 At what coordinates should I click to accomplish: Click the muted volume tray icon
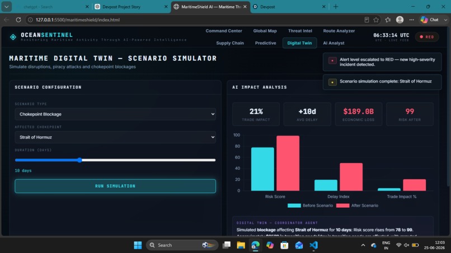[x=406, y=245]
